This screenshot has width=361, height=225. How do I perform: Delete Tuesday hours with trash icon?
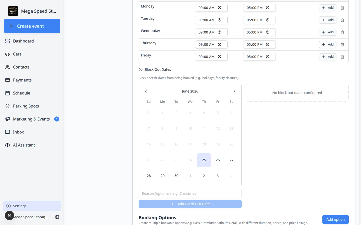342,20
